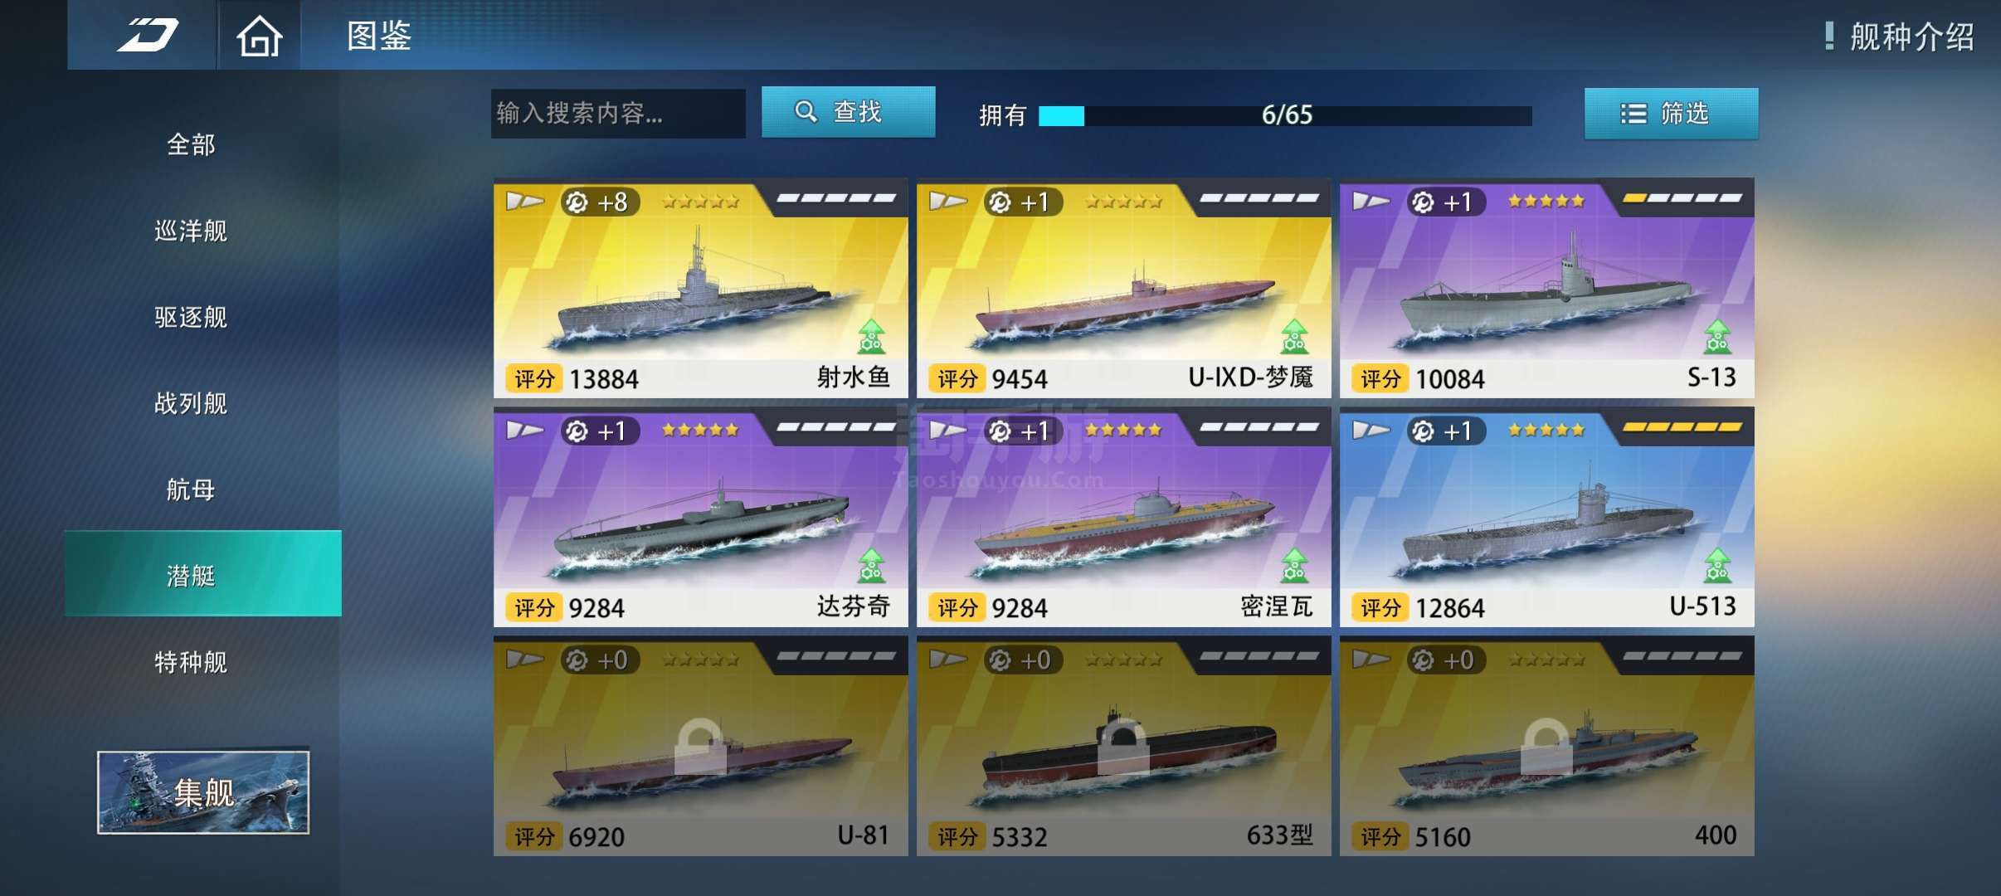Viewport: 2001px width, 896px height.
Task: Open the 集舰 banner thumbnail
Action: [203, 792]
